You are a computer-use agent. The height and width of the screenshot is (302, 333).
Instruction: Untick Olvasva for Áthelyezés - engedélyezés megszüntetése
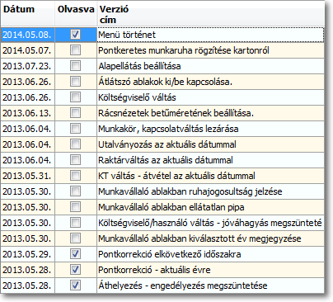[75, 285]
